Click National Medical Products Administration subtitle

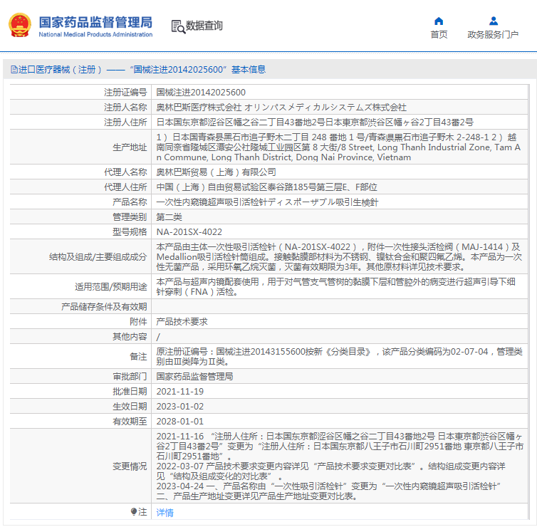pyautogui.click(x=95, y=35)
